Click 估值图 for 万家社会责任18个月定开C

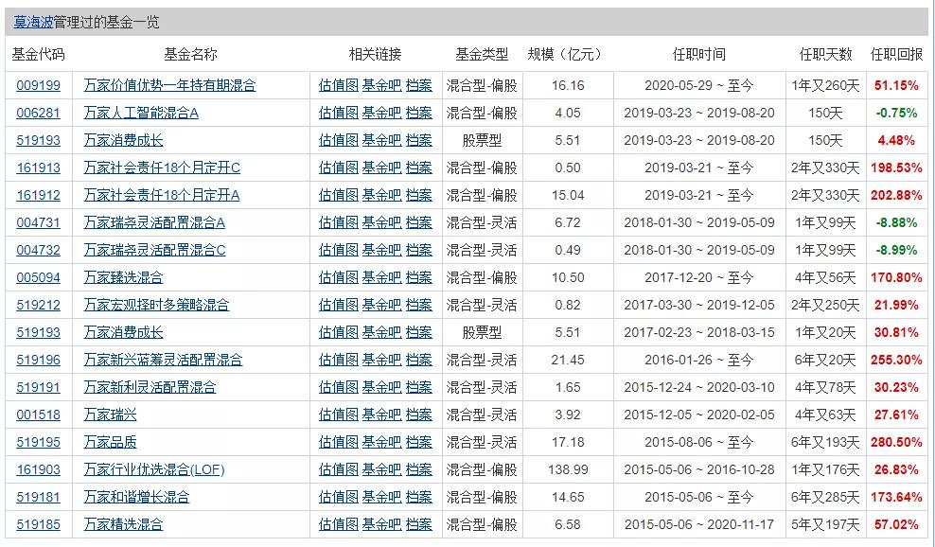[338, 168]
